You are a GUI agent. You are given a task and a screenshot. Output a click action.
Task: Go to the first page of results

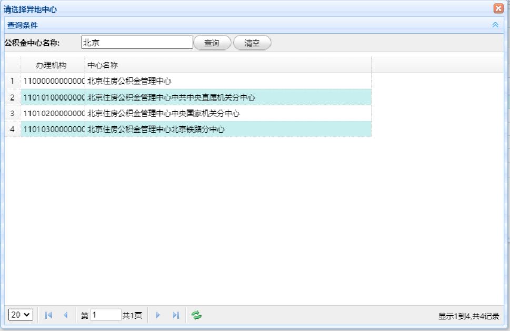pos(48,315)
